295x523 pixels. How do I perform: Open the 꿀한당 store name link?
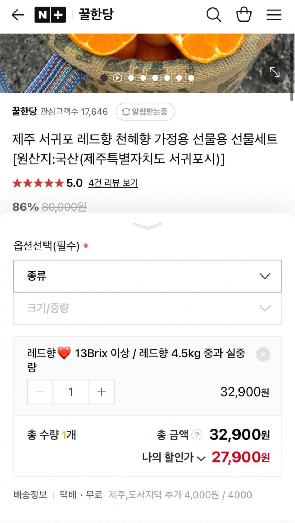pos(24,112)
